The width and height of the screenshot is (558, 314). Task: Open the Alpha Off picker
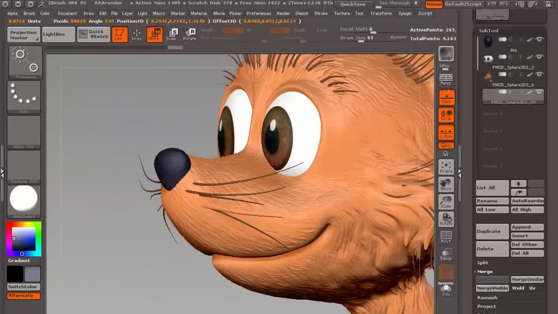tap(24, 132)
